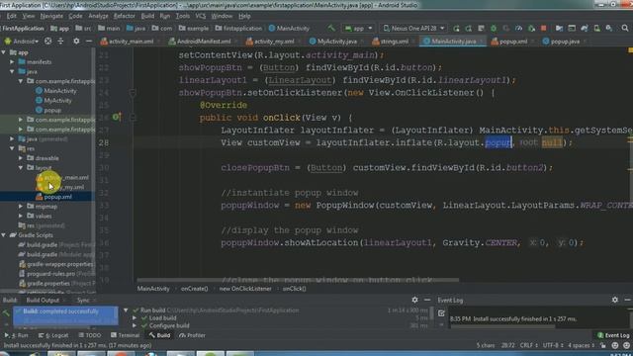Expand the manifests folder
This screenshot has width=633, height=356.
click(x=13, y=62)
